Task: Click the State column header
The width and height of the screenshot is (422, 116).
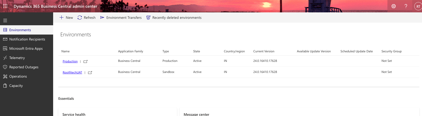Action: [197, 51]
